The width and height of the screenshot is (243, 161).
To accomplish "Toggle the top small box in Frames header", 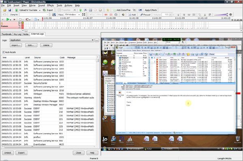I will pos(19,23).
